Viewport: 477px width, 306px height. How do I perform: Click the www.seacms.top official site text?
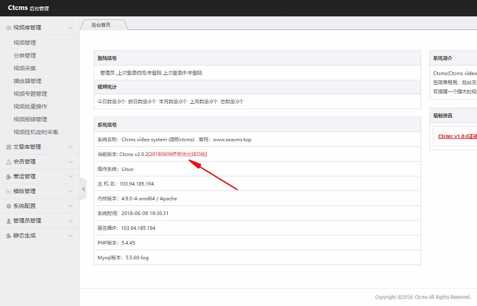point(232,139)
